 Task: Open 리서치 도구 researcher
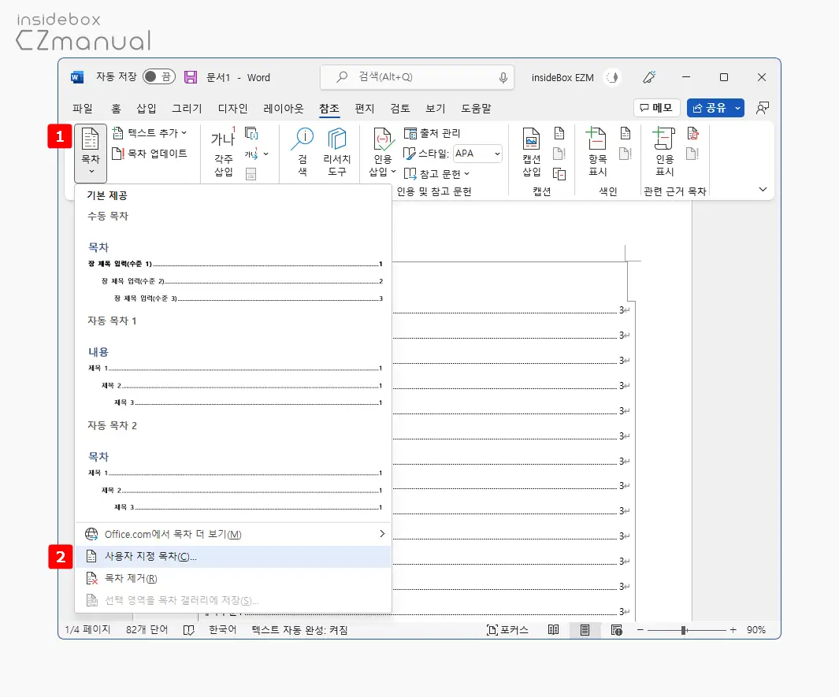click(336, 152)
